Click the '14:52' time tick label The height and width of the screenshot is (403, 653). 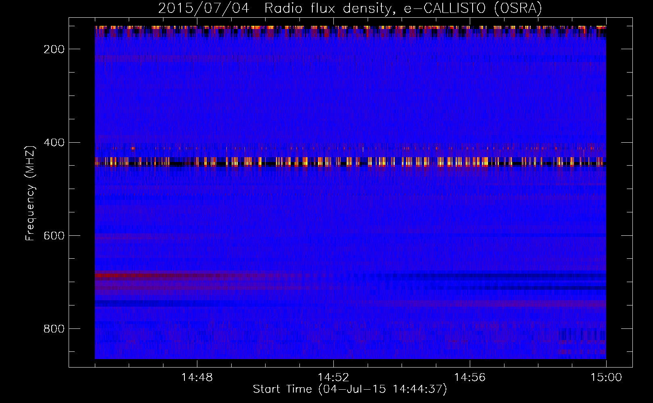coord(333,378)
